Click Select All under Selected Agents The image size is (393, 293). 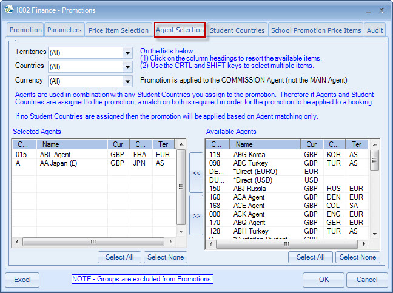click(119, 257)
